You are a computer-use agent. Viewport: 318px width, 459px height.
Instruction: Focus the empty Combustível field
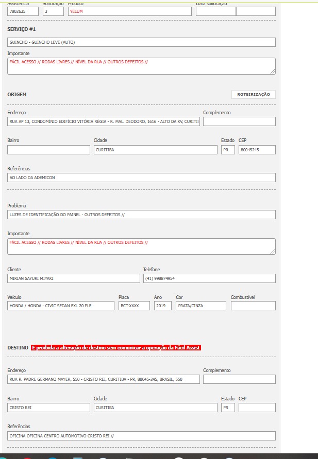(x=253, y=306)
